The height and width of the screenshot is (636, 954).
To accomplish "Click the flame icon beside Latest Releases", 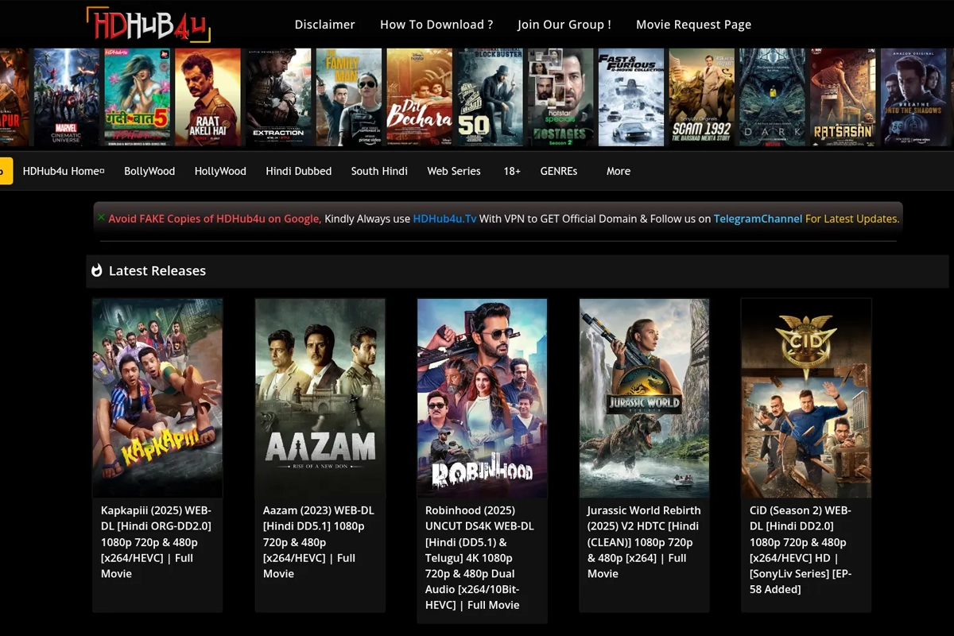I will [x=97, y=271].
